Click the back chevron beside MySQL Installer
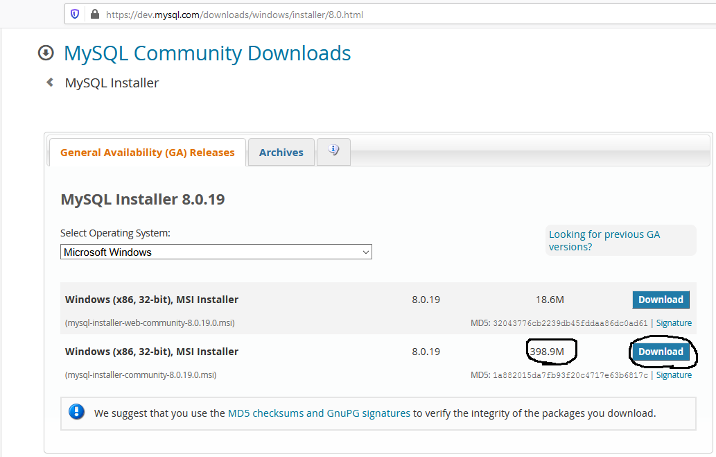The image size is (716, 457). pos(50,83)
